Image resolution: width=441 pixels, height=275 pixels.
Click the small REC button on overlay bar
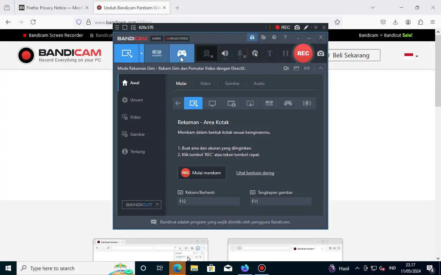pos(283,27)
